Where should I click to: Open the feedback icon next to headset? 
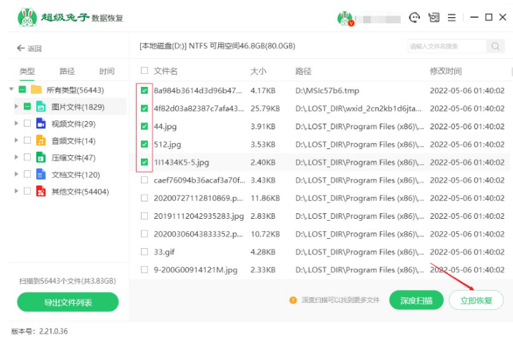(434, 18)
